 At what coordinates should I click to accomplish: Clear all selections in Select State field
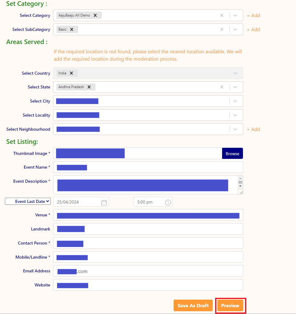tap(222, 87)
